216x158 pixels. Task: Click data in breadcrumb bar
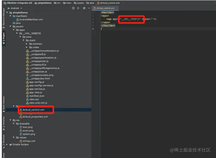(x=90, y=3)
